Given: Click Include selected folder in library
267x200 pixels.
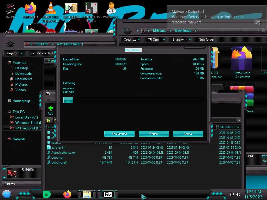Looking at the screenshot, I should pos(42,53).
